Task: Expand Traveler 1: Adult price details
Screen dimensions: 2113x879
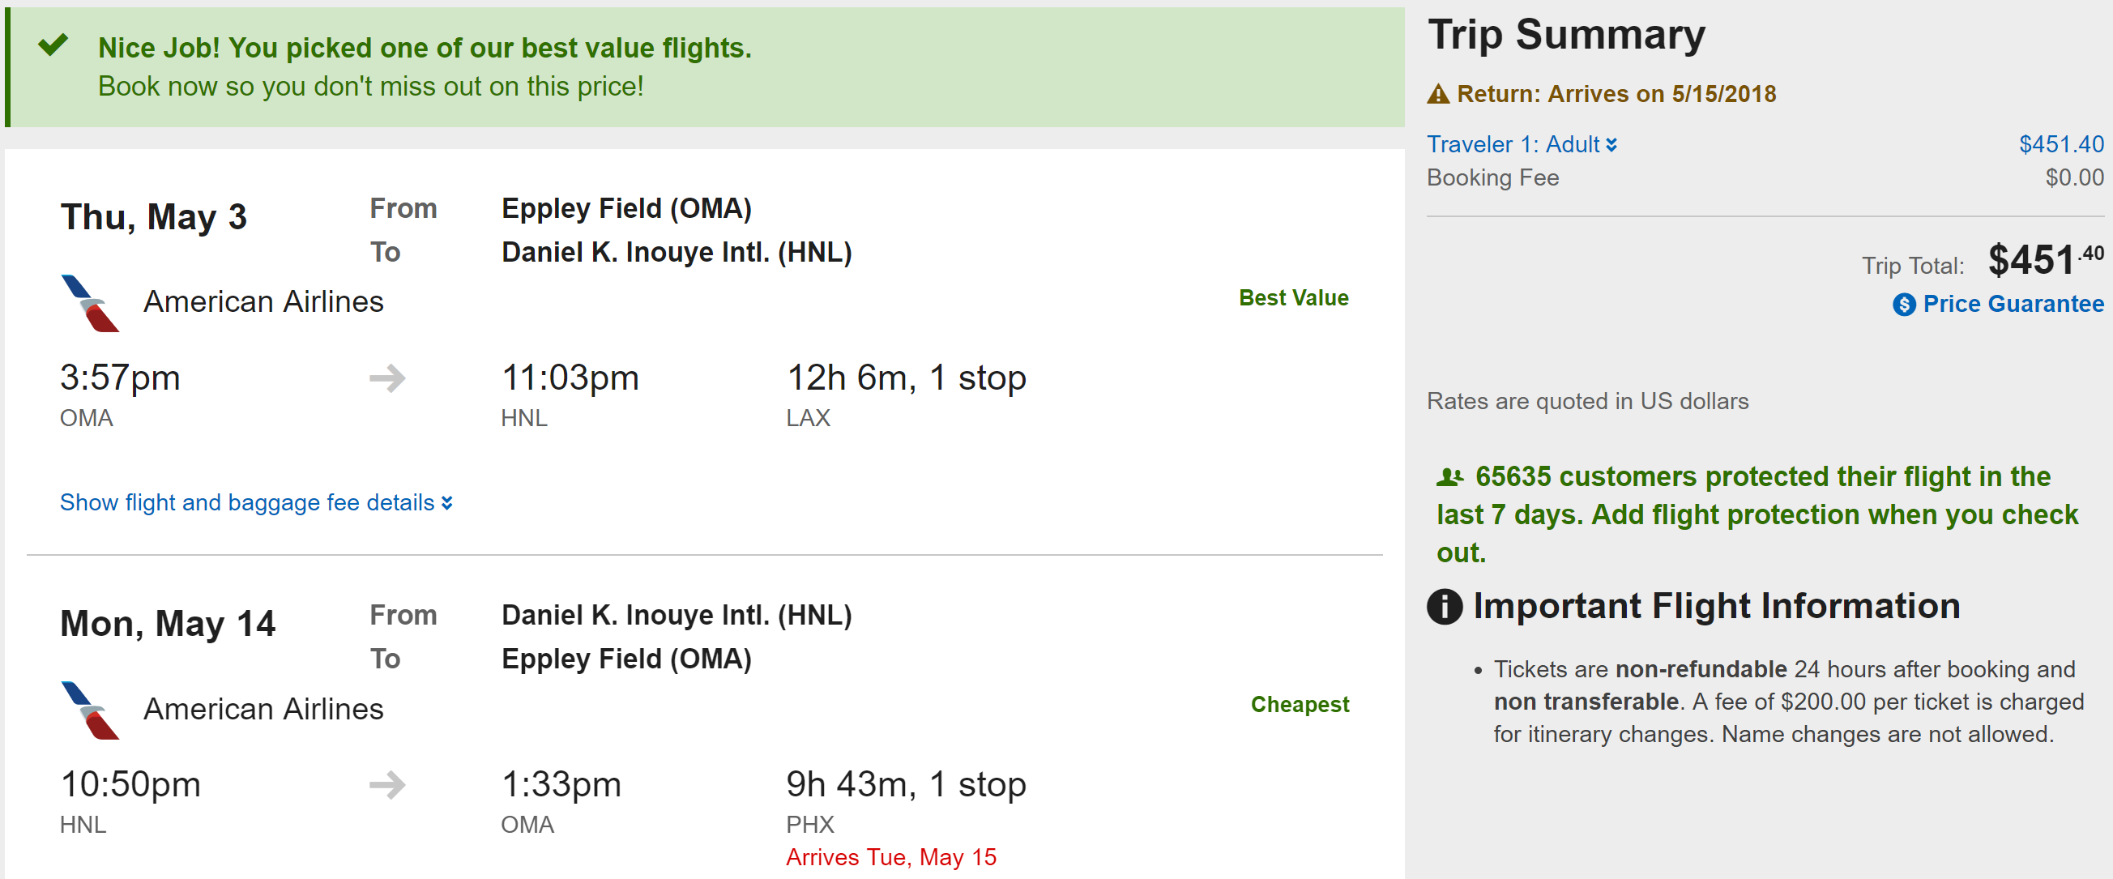Action: [x=1522, y=144]
